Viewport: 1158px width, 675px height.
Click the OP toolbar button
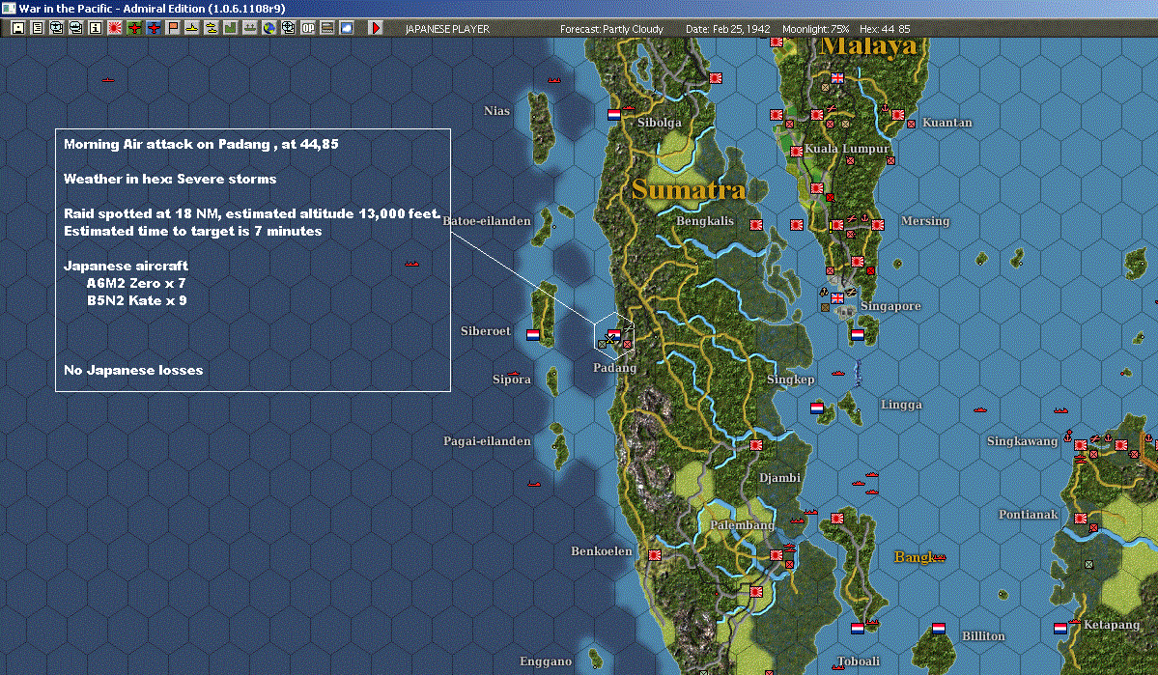tap(307, 28)
